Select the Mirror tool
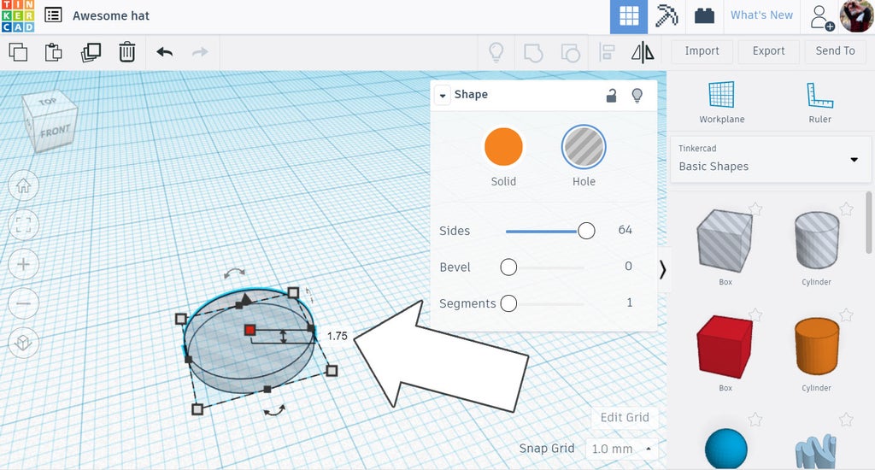This screenshot has width=875, height=470. pos(643,52)
